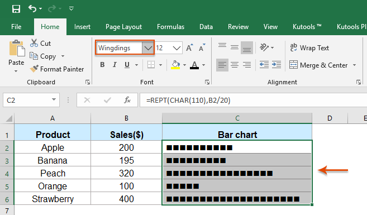Open the Name Box dropdown arrow
The width and height of the screenshot is (367, 215).
pyautogui.click(x=54, y=100)
